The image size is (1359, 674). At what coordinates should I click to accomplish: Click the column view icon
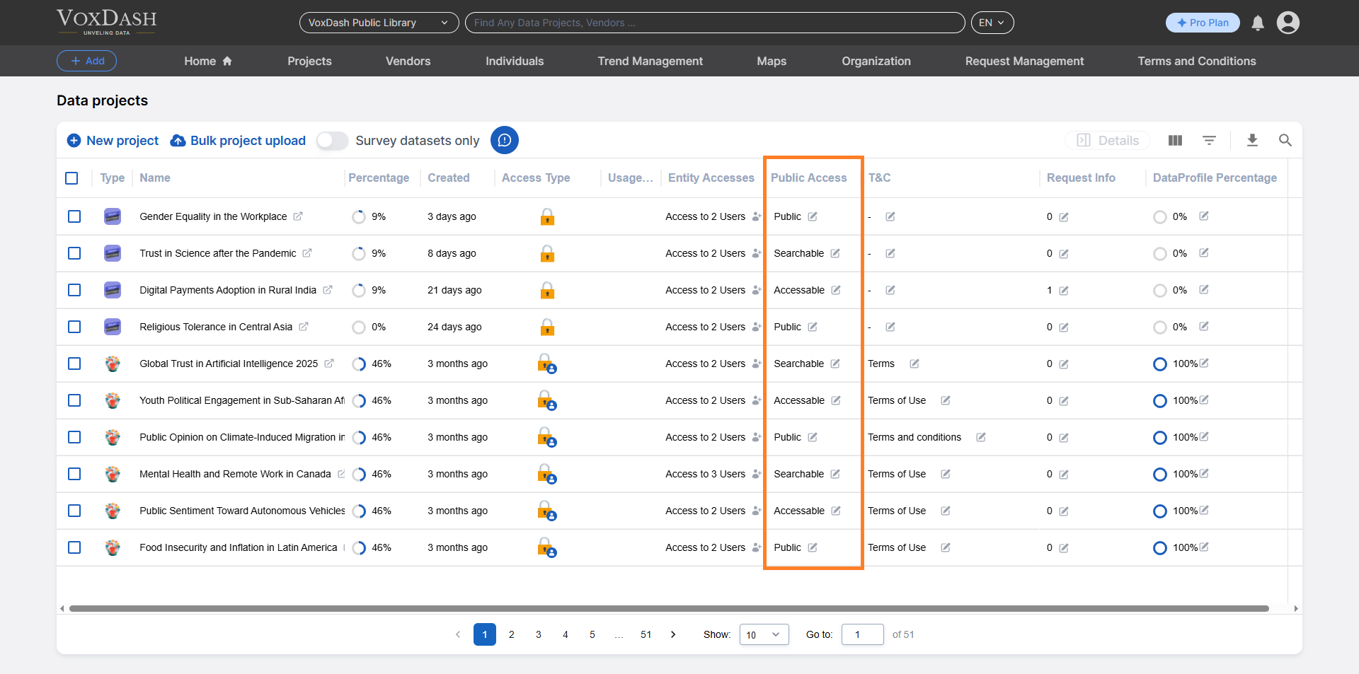click(1175, 140)
